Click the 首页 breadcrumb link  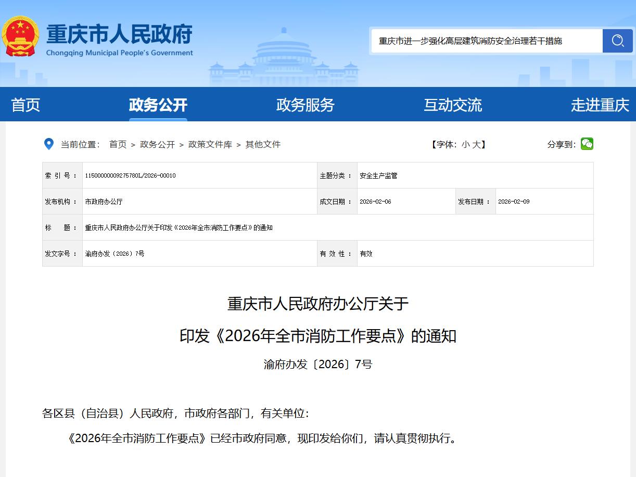[x=118, y=145]
